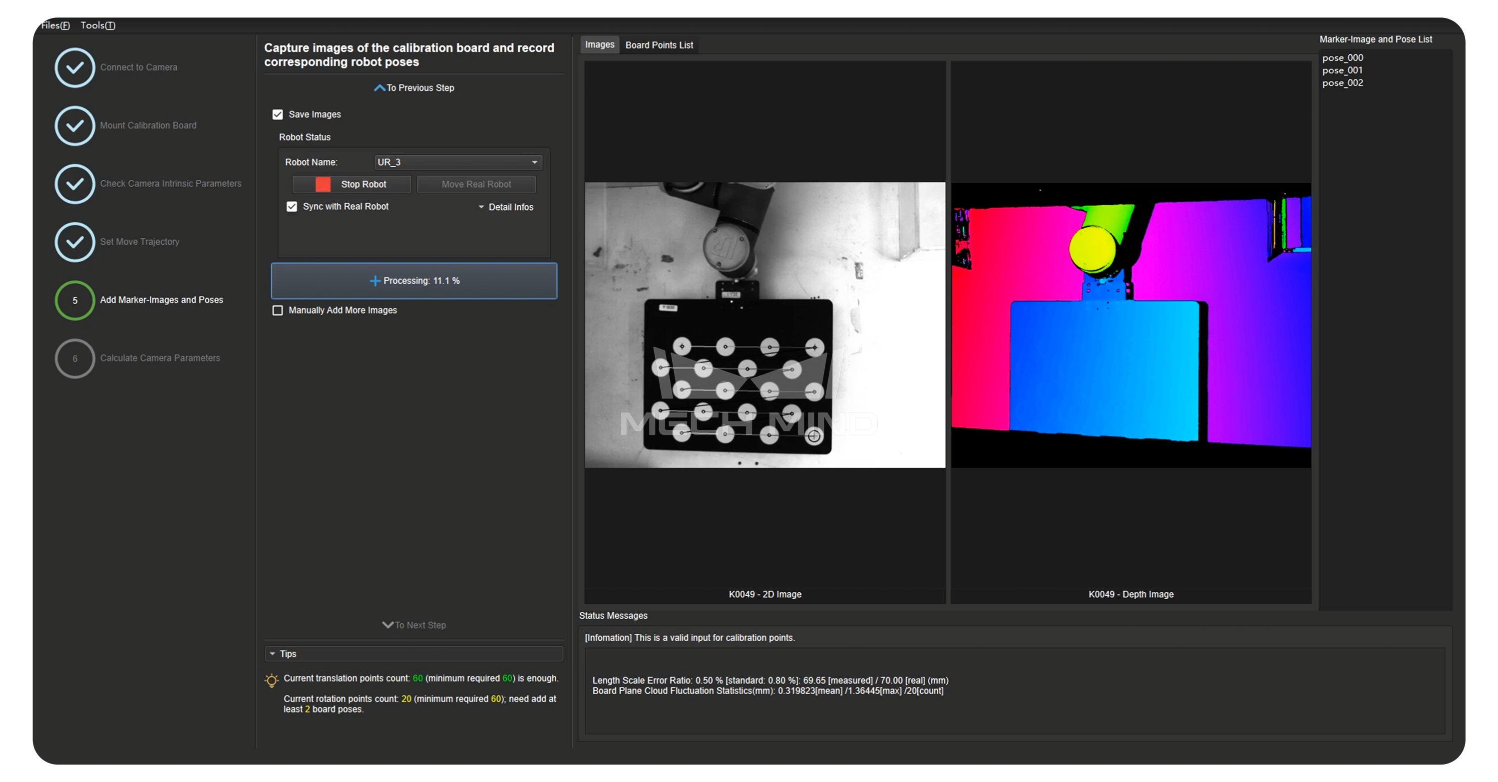Click the Set Move Trajectory step icon
The width and height of the screenshot is (1498, 782).
[74, 242]
